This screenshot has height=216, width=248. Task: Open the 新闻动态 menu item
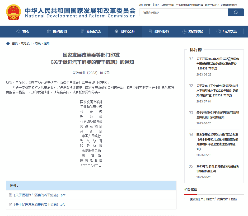(91, 31)
